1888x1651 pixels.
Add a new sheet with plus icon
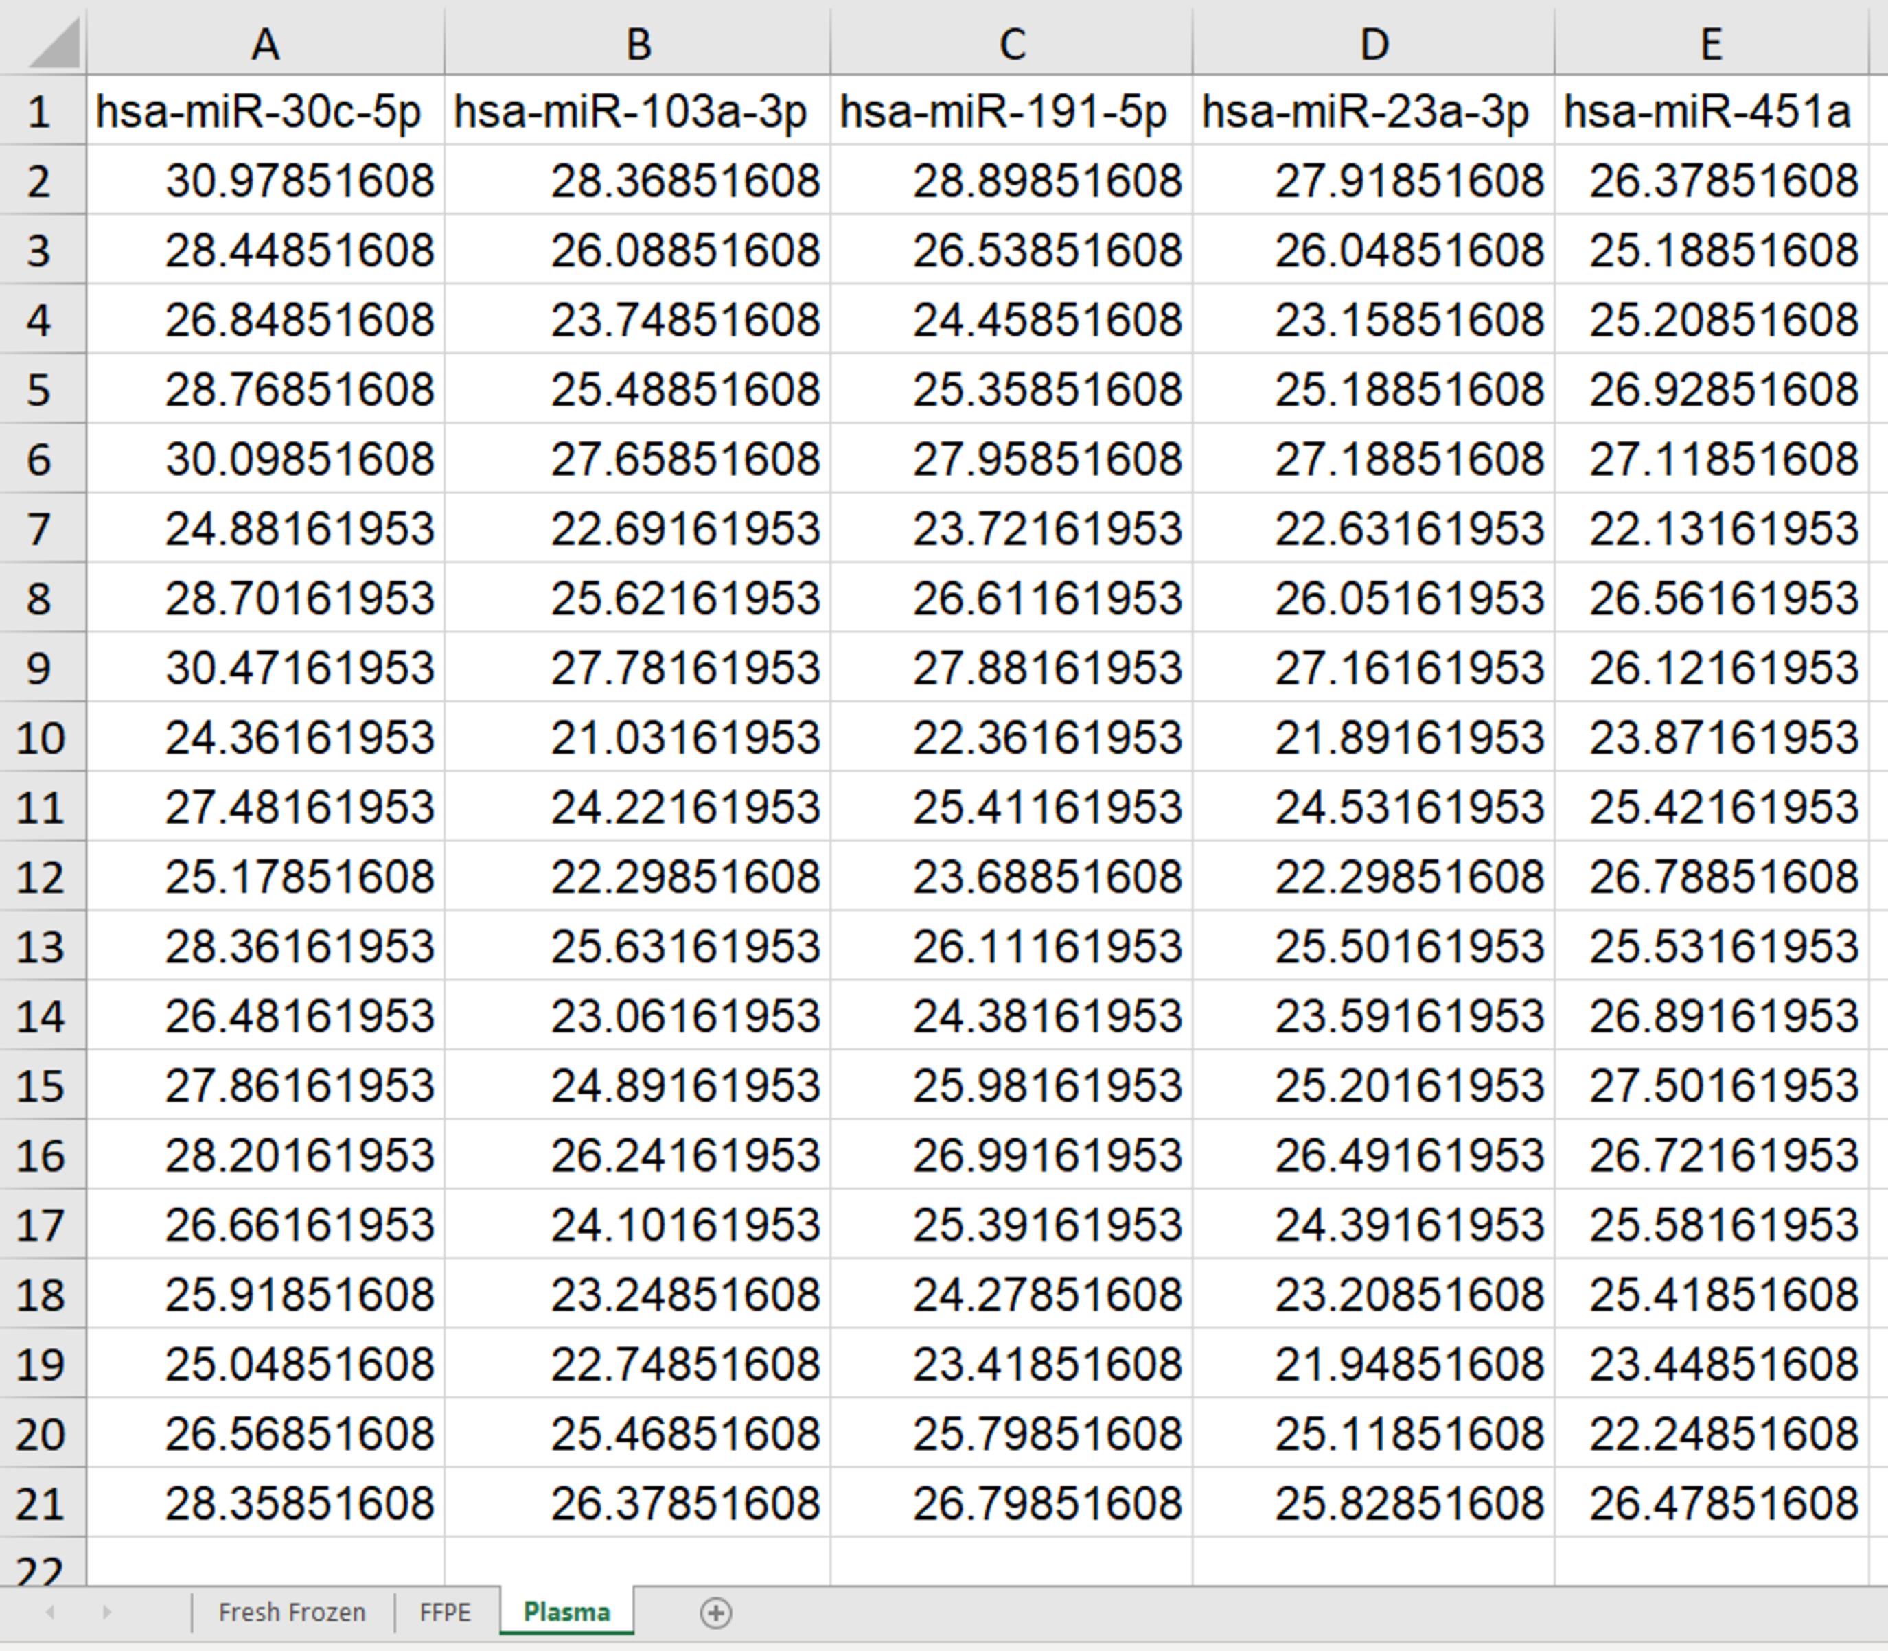[x=716, y=1613]
